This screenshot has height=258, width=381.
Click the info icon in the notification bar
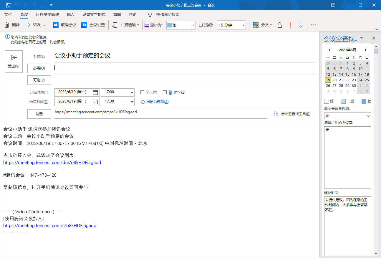(7, 37)
